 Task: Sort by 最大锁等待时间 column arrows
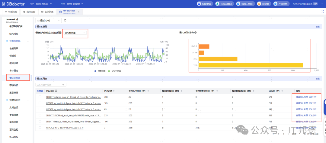pos(254,91)
